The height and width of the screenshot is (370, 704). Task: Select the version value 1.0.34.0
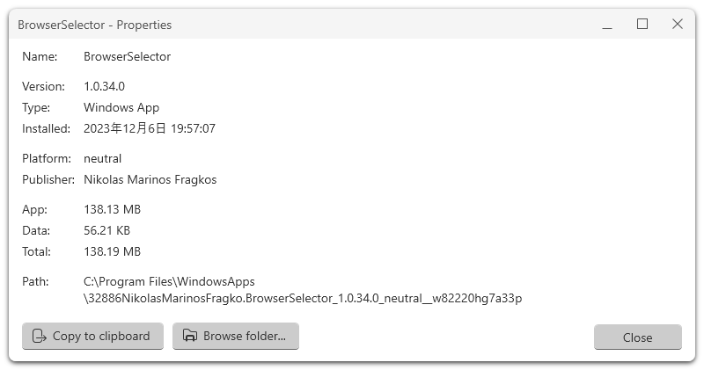click(x=104, y=86)
